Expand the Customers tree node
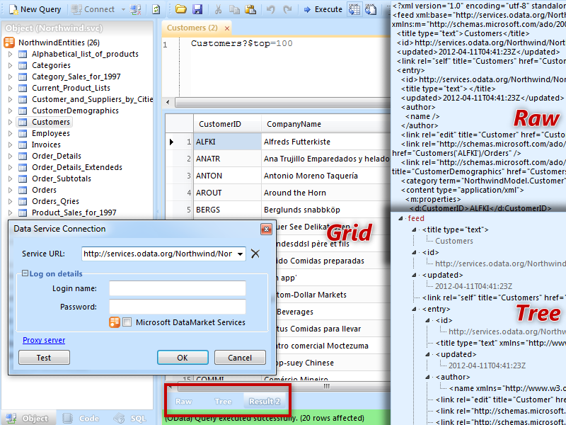This screenshot has width=566, height=425. tap(10, 122)
